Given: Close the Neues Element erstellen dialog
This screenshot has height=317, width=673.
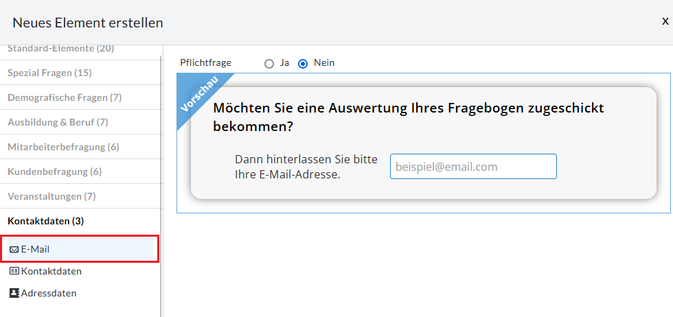Looking at the screenshot, I should (665, 21).
